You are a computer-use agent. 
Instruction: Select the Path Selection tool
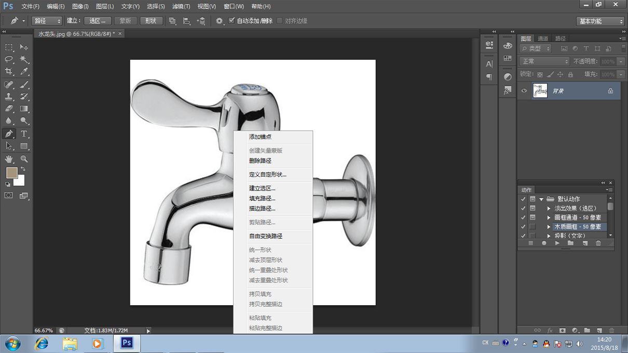(x=9, y=146)
